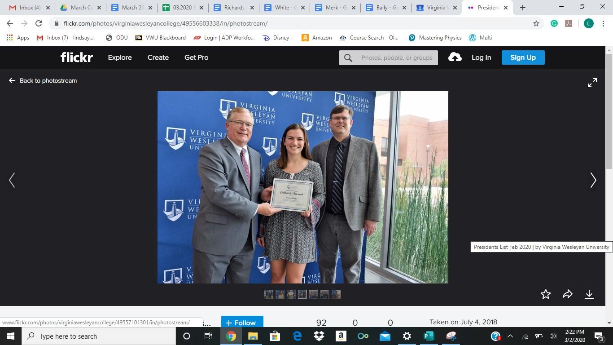
Task: Switch to the Merk document tab
Action: tap(336, 8)
